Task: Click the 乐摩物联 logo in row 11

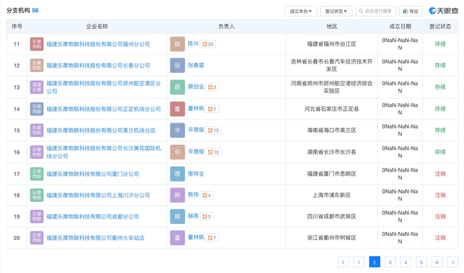Action: pos(36,44)
